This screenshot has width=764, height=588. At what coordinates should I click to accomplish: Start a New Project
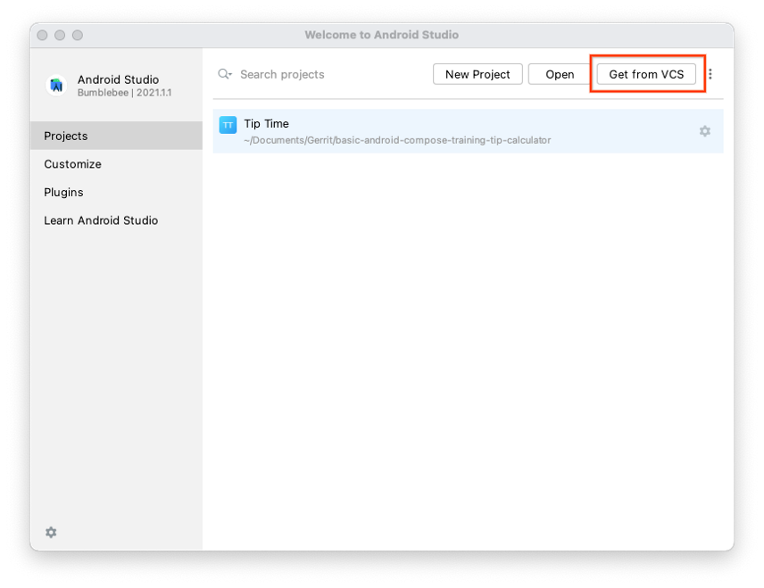click(x=477, y=74)
